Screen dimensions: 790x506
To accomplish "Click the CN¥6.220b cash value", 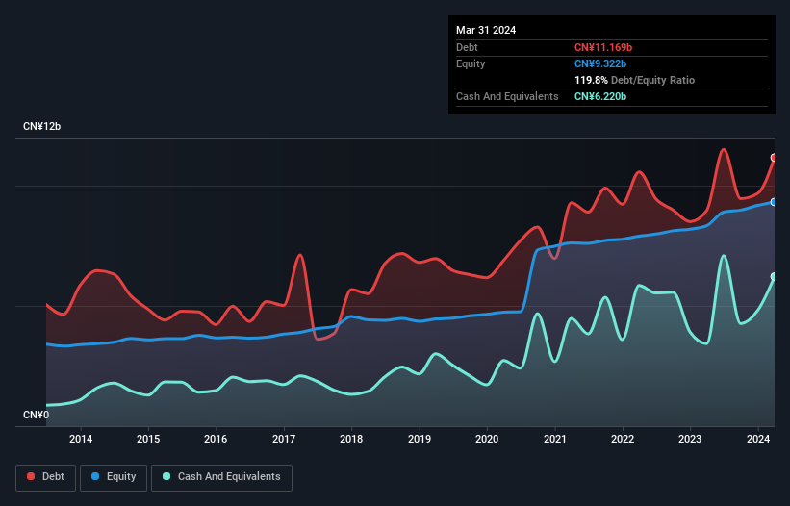I will (x=600, y=96).
